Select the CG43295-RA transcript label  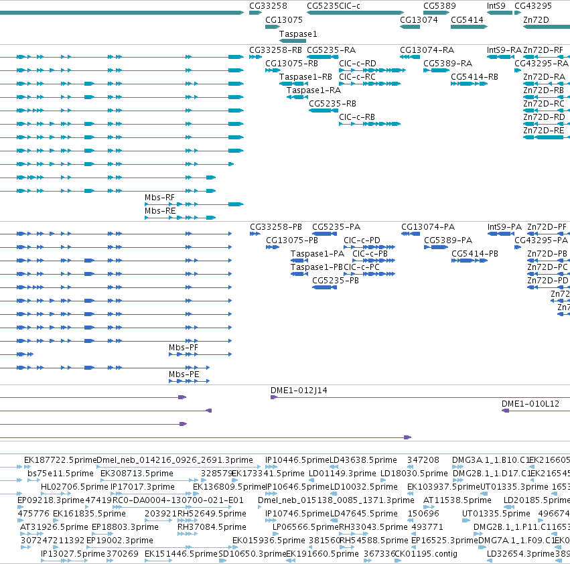tap(541, 63)
